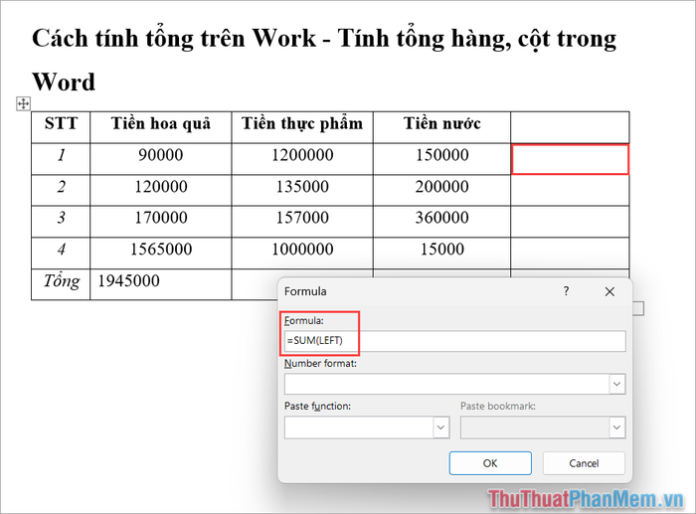Click the Number format combo box field

click(455, 384)
